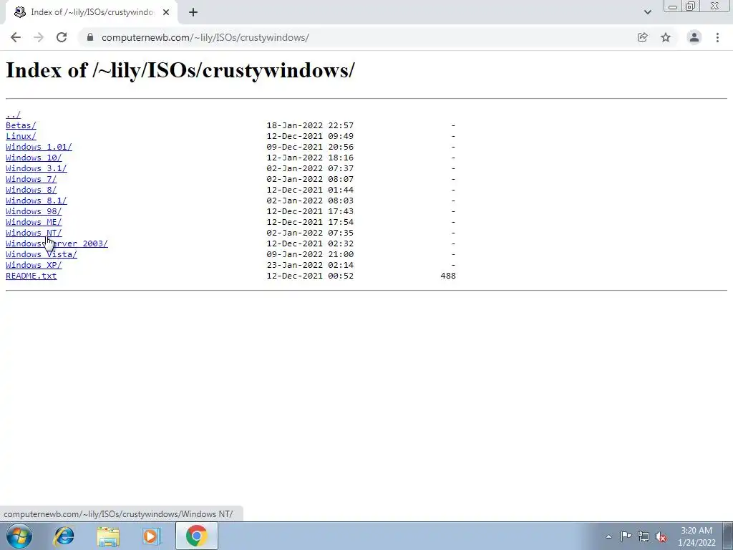
Task: Click the network tray icon
Action: [x=644, y=536]
